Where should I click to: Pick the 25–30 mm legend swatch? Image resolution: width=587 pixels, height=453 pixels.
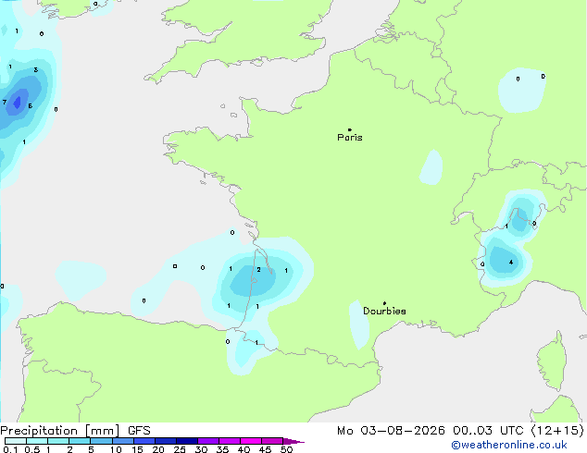tap(187, 441)
